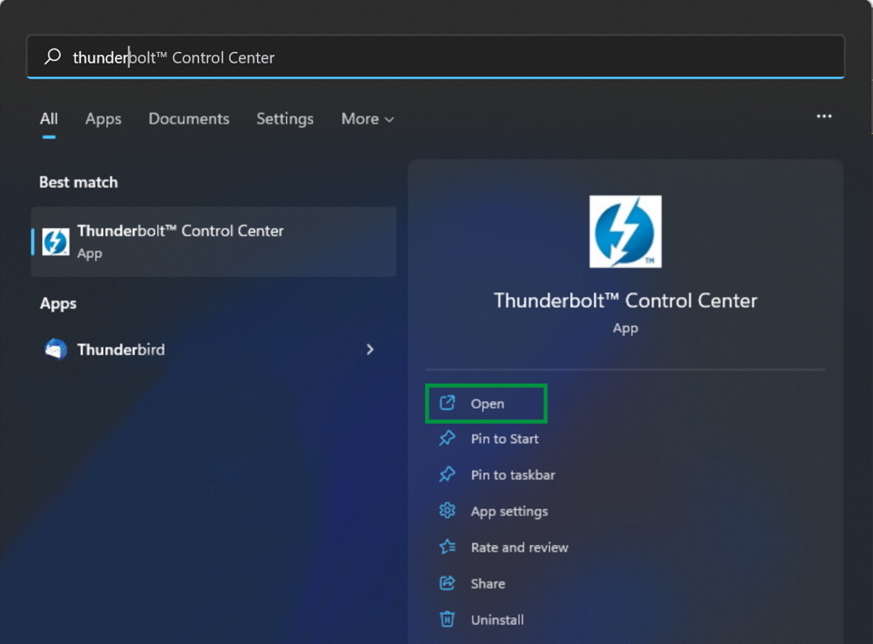Click the Thunderbolt™ Control Center app icon
Image resolution: width=873 pixels, height=644 pixels.
tap(55, 241)
